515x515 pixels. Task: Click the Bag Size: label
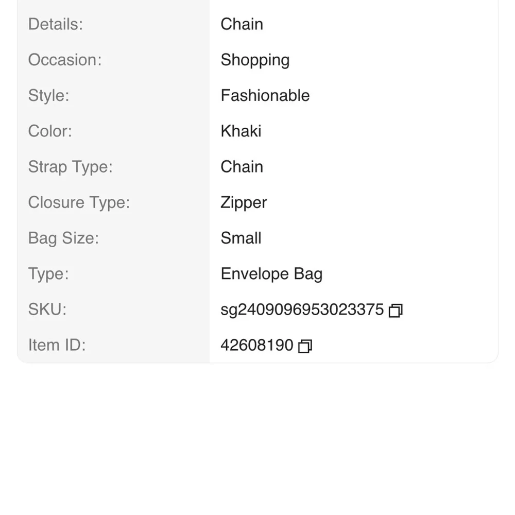click(63, 238)
